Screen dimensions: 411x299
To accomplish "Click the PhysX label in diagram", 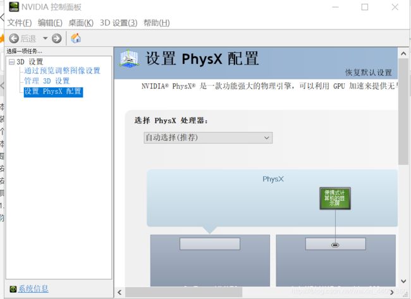I will click(273, 179).
